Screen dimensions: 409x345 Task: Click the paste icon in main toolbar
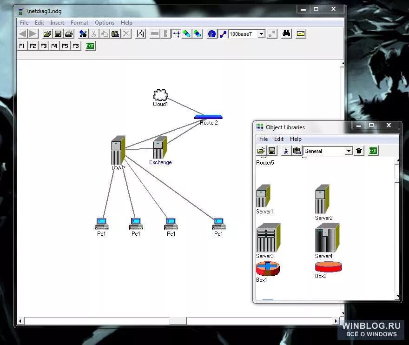[x=115, y=33]
